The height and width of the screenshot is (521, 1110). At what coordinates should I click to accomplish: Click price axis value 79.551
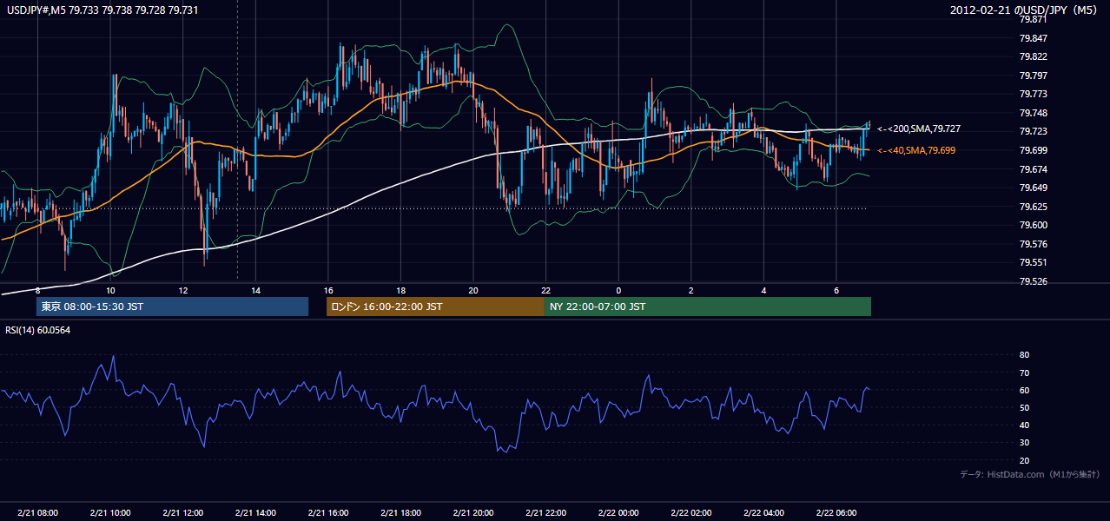click(1034, 262)
